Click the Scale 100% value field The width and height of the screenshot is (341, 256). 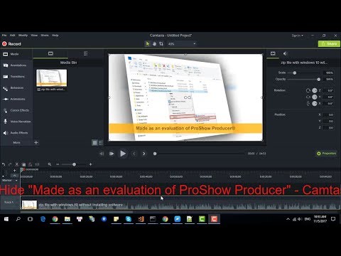(329, 73)
